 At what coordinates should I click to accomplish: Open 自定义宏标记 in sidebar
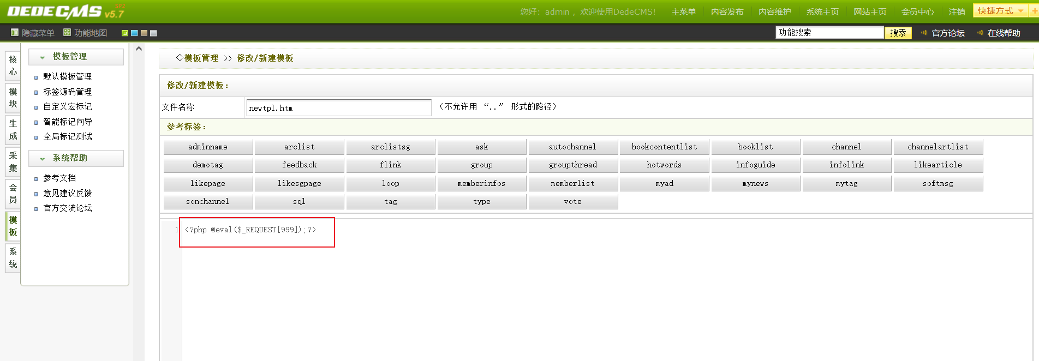[x=68, y=107]
